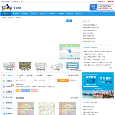The width and height of the screenshot is (115, 115).
Task: Zoom in on the mini map
Action: click(x=60, y=47)
